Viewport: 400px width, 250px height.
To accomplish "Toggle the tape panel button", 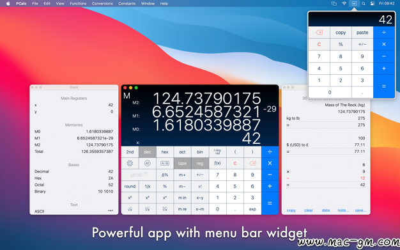I will point(182,163).
